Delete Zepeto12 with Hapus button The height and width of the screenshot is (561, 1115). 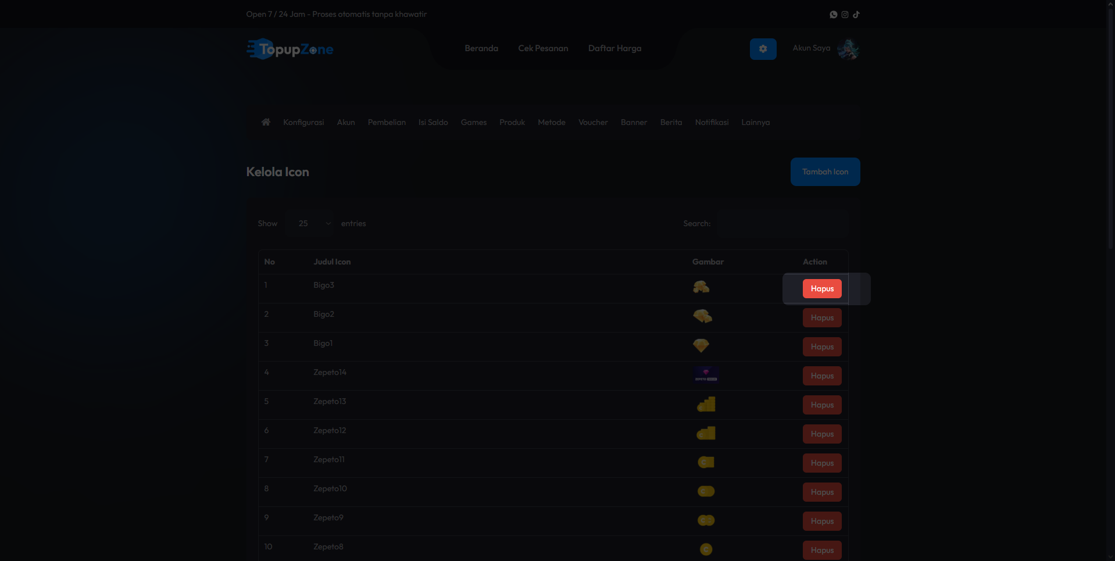click(x=822, y=434)
